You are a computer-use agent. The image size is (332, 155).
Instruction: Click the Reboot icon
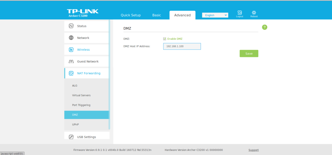click(254, 13)
